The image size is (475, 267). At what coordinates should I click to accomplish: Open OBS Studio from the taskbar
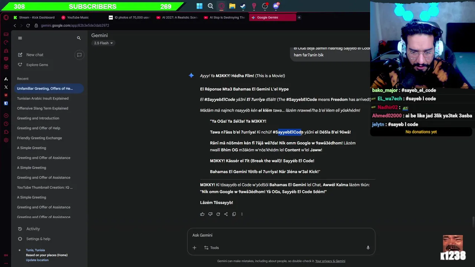[x=265, y=6]
